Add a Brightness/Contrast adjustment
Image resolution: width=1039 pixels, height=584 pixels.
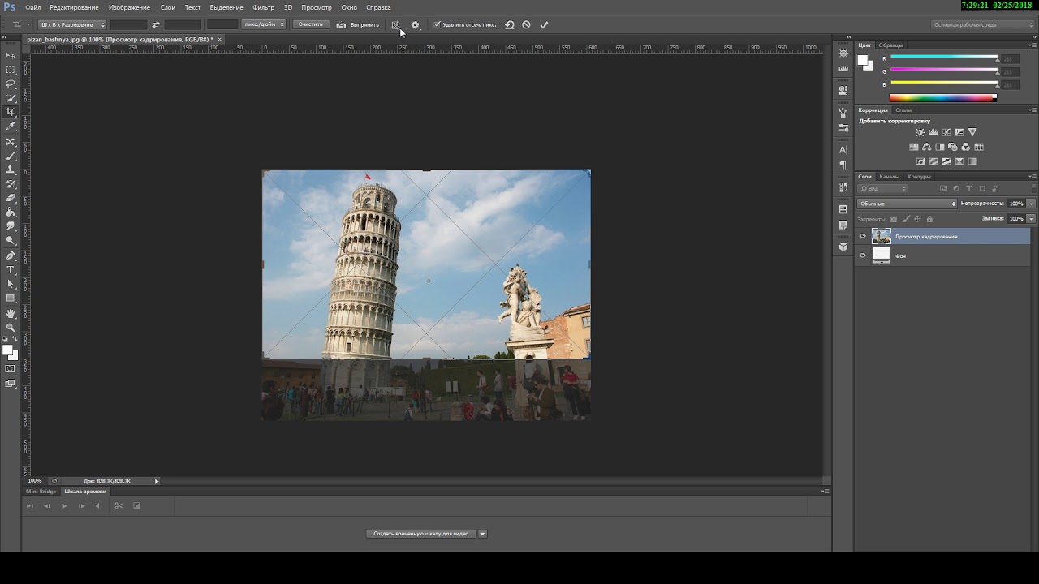(920, 132)
